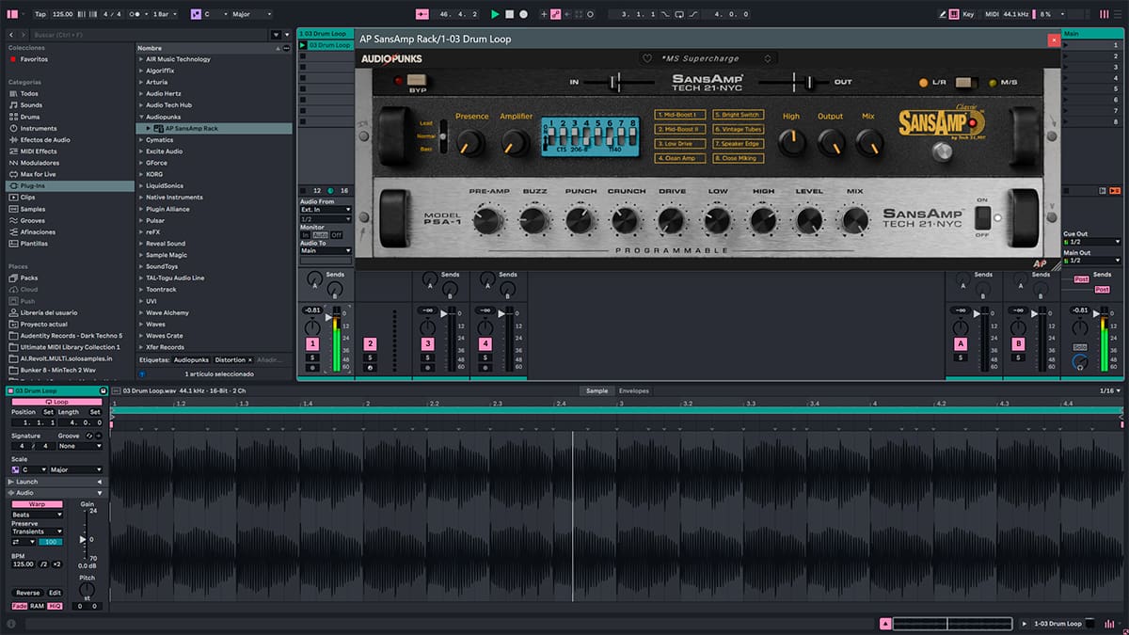Switch to the Sample tab
The image size is (1129, 635).
pos(596,390)
